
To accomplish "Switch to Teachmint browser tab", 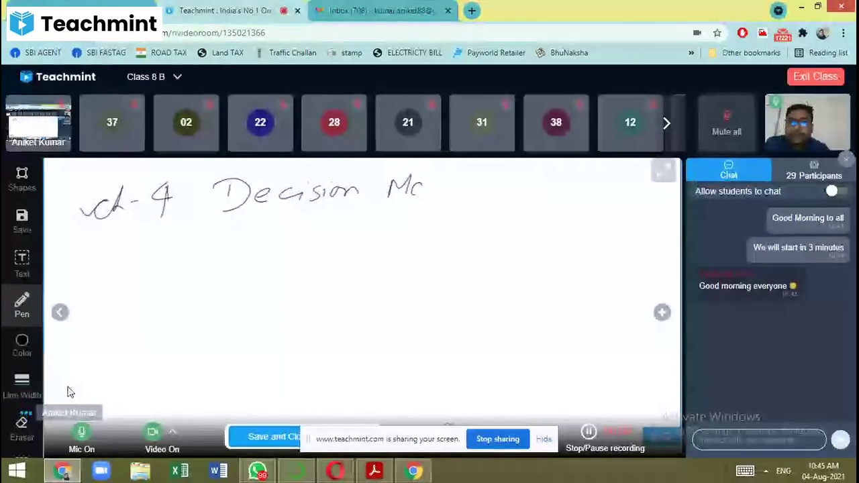I will point(225,11).
